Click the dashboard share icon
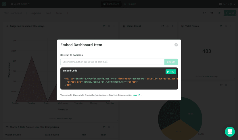The width and height of the screenshot is (238, 140). pos(219,13)
